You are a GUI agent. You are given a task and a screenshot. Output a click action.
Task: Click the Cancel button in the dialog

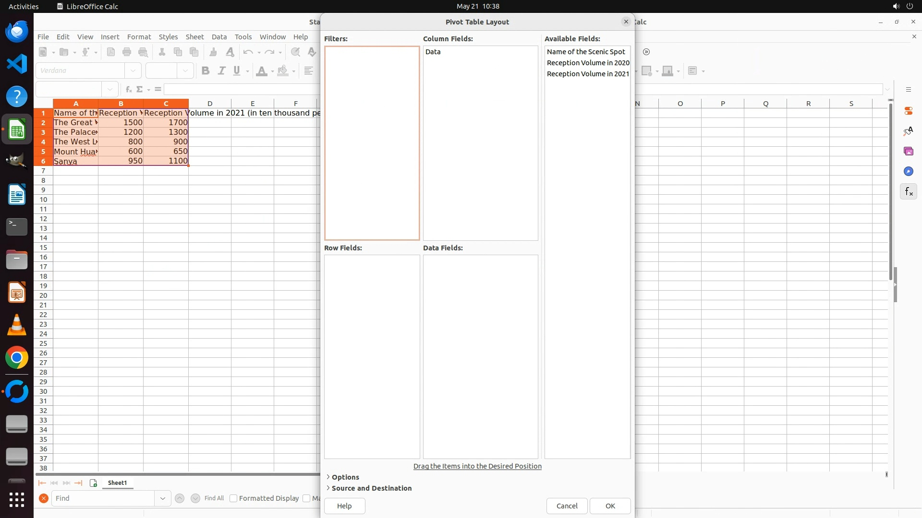point(567,506)
